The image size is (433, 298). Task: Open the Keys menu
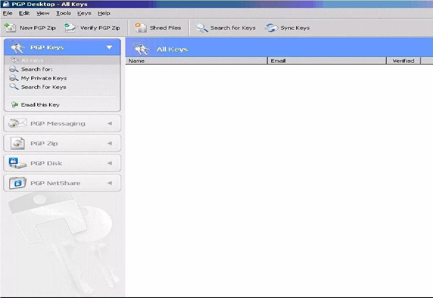(x=84, y=13)
